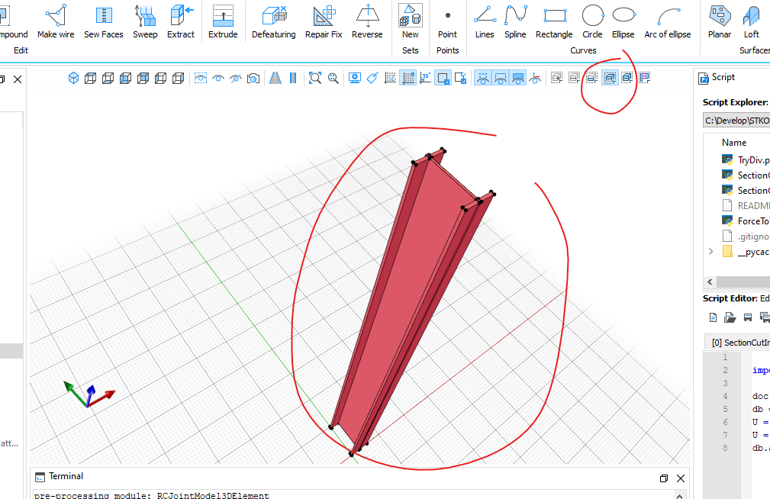Viewport: 770px width, 499px height.
Task: Switch to the isometric view cube
Action: [x=73, y=78]
